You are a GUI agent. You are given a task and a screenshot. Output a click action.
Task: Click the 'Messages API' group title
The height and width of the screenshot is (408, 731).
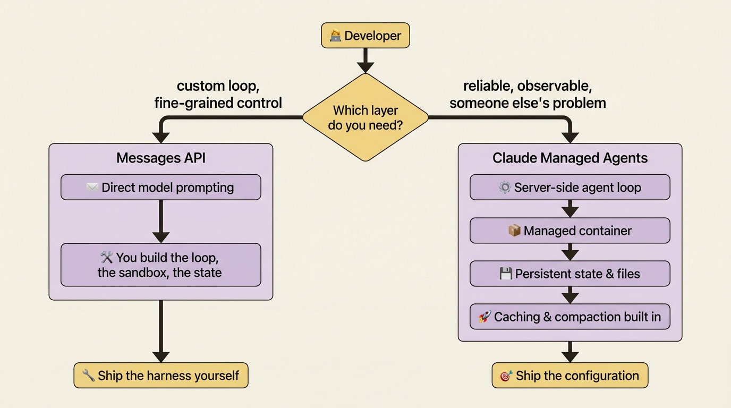coord(161,158)
